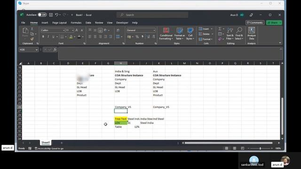
Task: Open Format as Table
Action: pos(180,34)
